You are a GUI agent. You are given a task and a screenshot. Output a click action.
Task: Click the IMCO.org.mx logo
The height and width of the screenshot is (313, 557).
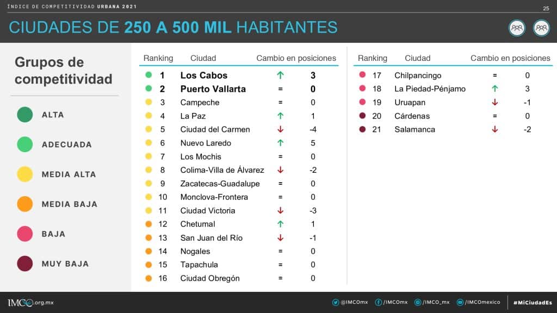click(x=30, y=303)
